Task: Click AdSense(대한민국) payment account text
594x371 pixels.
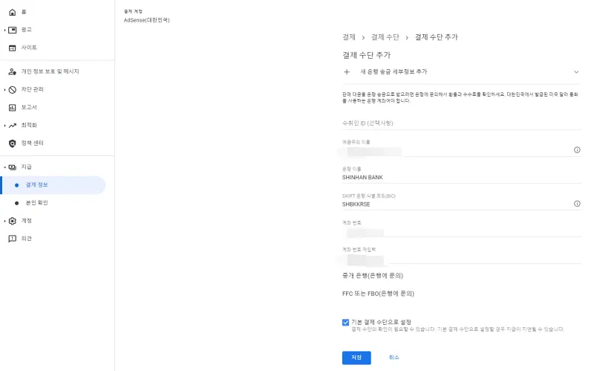Action: 146,20
